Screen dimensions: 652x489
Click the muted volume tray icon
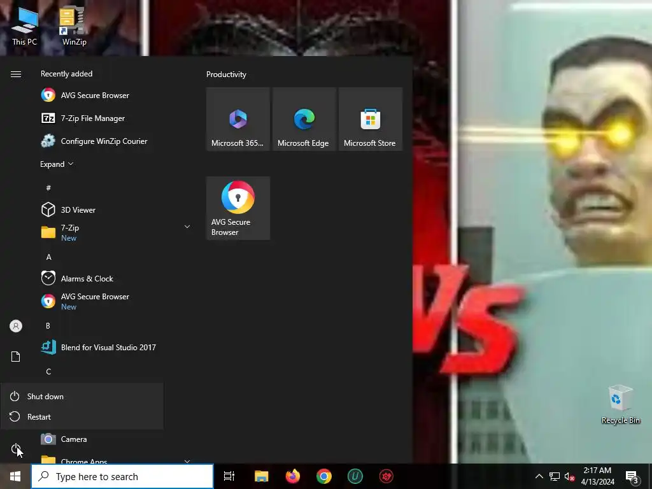pos(569,476)
